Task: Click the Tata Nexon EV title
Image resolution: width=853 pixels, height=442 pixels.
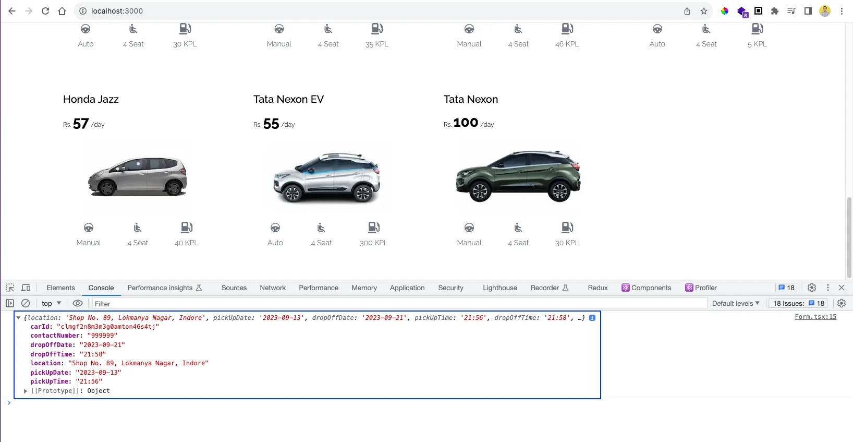Action: click(288, 99)
